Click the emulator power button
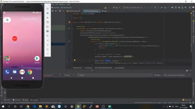 pyautogui.click(x=48, y=9)
